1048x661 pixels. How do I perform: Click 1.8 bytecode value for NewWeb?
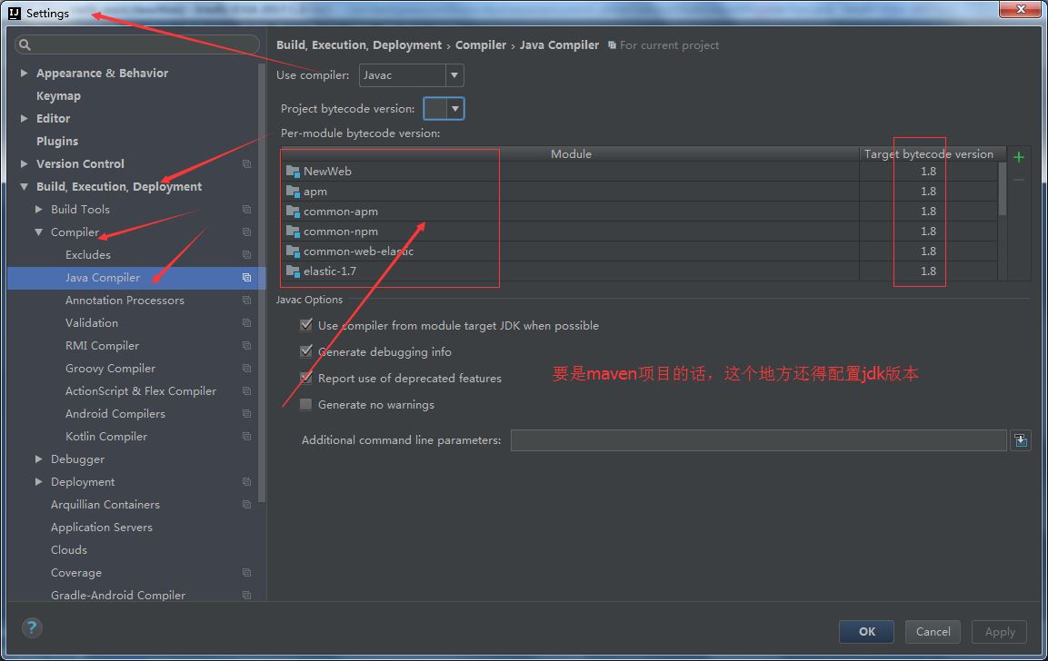(x=928, y=171)
